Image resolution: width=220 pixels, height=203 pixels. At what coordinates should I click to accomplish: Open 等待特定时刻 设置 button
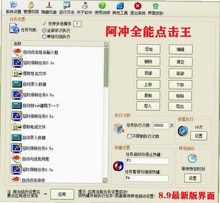click(193, 178)
